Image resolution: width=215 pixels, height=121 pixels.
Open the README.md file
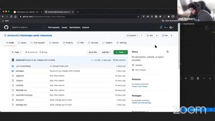pos(21,90)
